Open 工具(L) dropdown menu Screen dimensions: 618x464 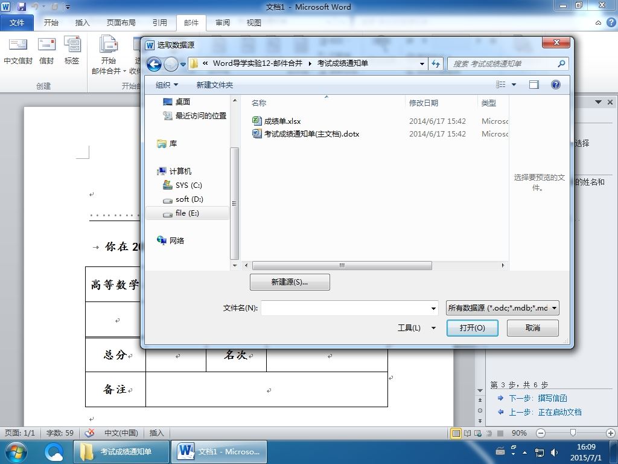[x=416, y=328]
